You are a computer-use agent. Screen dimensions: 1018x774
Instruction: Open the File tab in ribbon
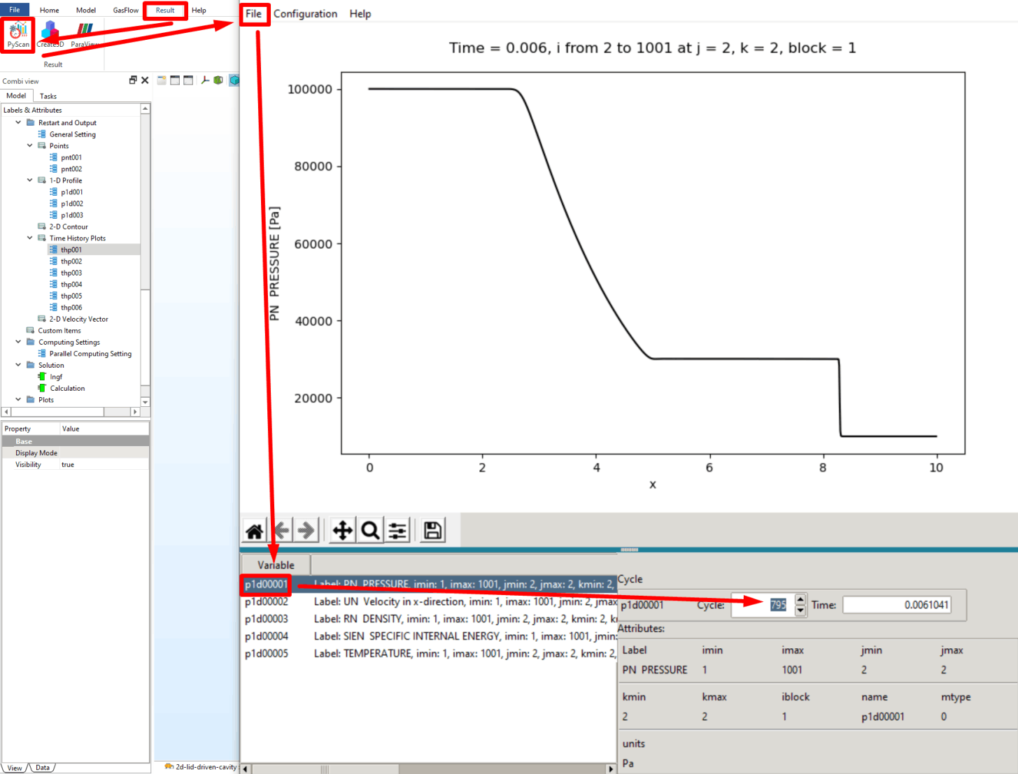coord(15,10)
